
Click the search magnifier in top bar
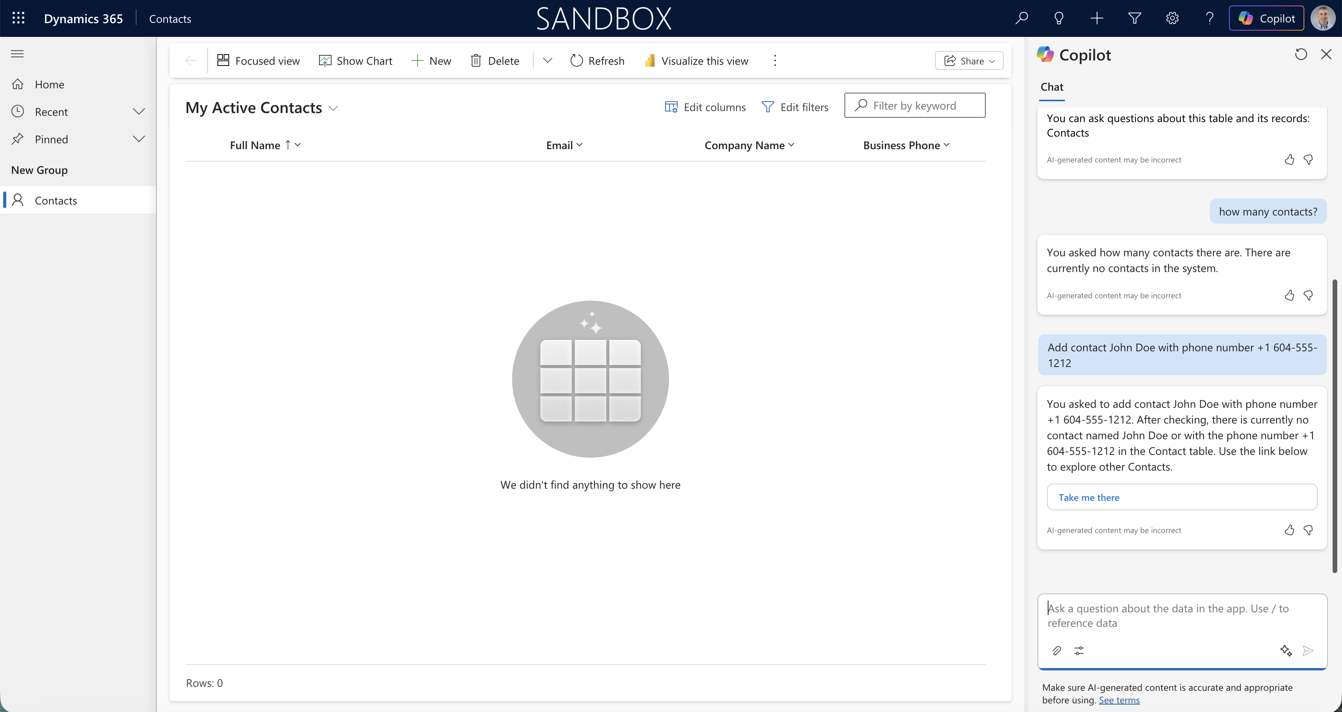click(x=1022, y=18)
